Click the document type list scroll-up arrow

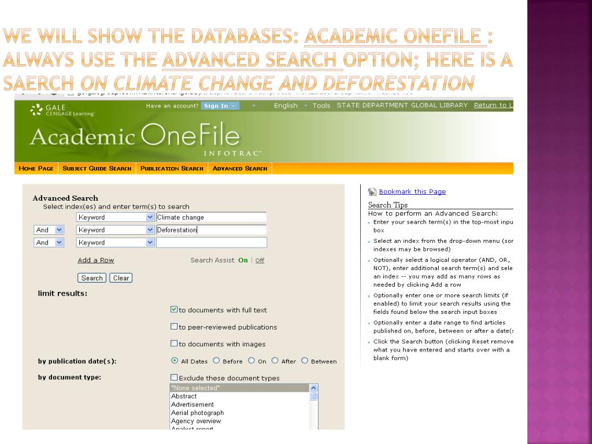pyautogui.click(x=313, y=388)
